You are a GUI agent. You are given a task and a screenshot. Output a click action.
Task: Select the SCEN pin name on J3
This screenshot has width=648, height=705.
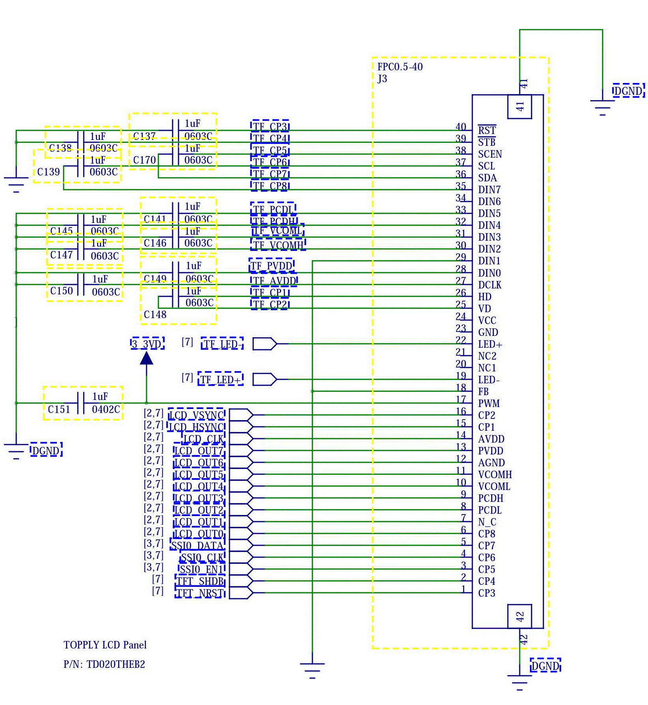pos(490,154)
